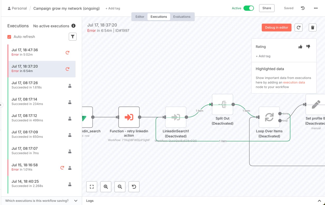Click the Loop Over Items done output
325x205 pixels.
click(280, 114)
